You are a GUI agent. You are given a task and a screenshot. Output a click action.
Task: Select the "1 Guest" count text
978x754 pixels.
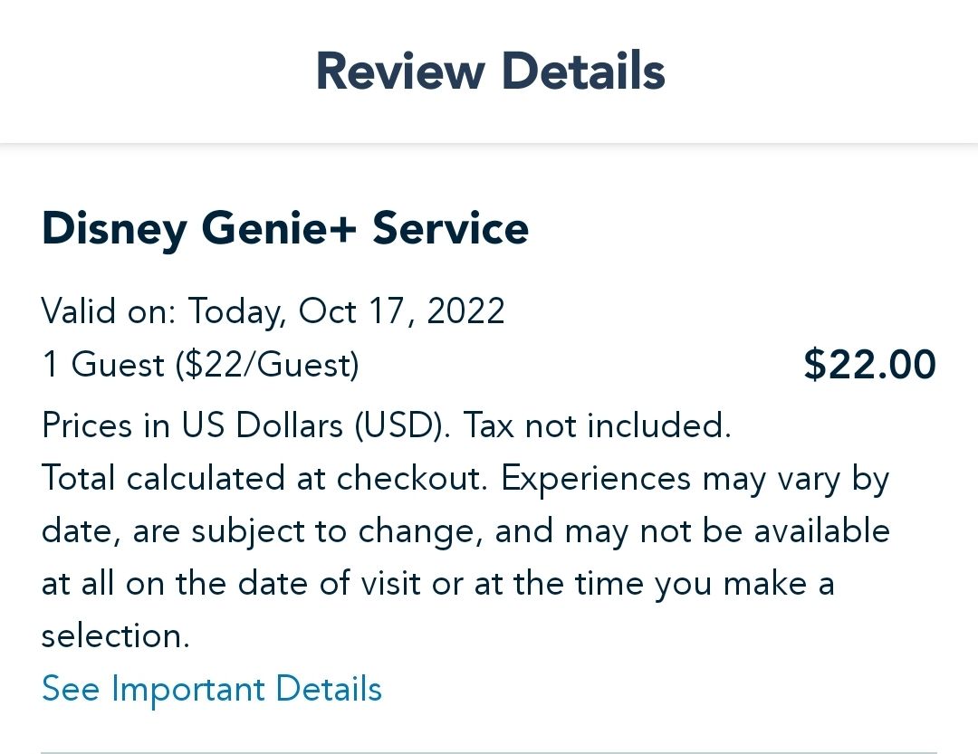coord(103,365)
